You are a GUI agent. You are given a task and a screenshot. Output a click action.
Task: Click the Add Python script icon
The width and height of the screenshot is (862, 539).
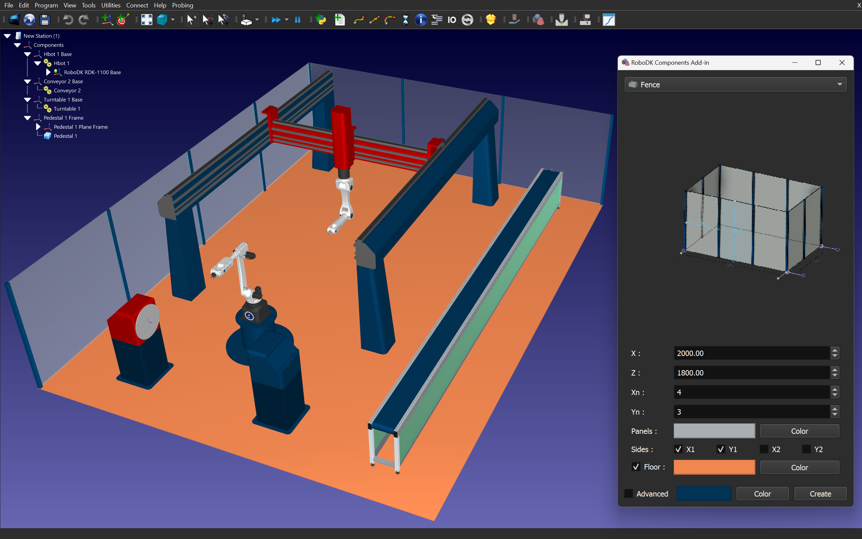321,20
